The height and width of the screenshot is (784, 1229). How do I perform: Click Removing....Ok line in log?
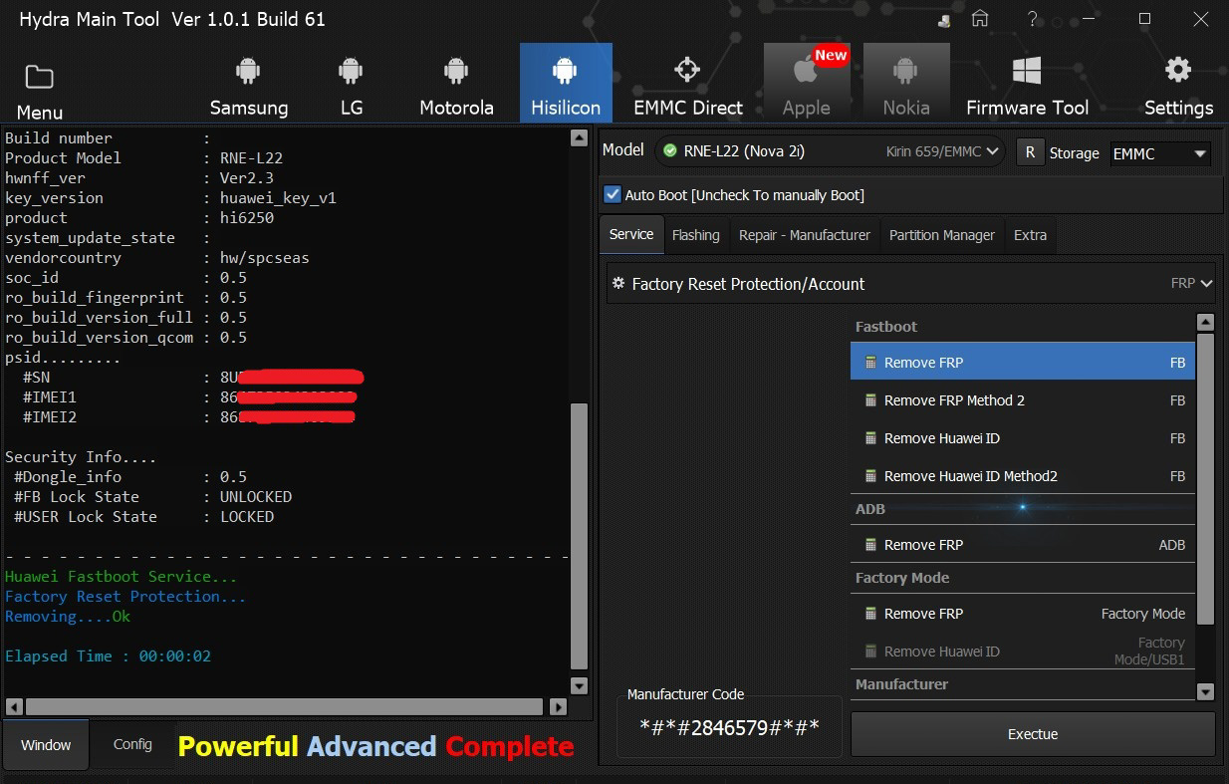coord(68,616)
